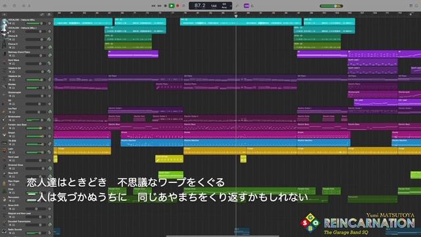Click the horizontal scrollbar at the bottom
The width and height of the screenshot is (421, 237).
222,236
